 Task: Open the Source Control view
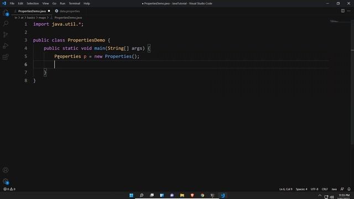coord(6,34)
